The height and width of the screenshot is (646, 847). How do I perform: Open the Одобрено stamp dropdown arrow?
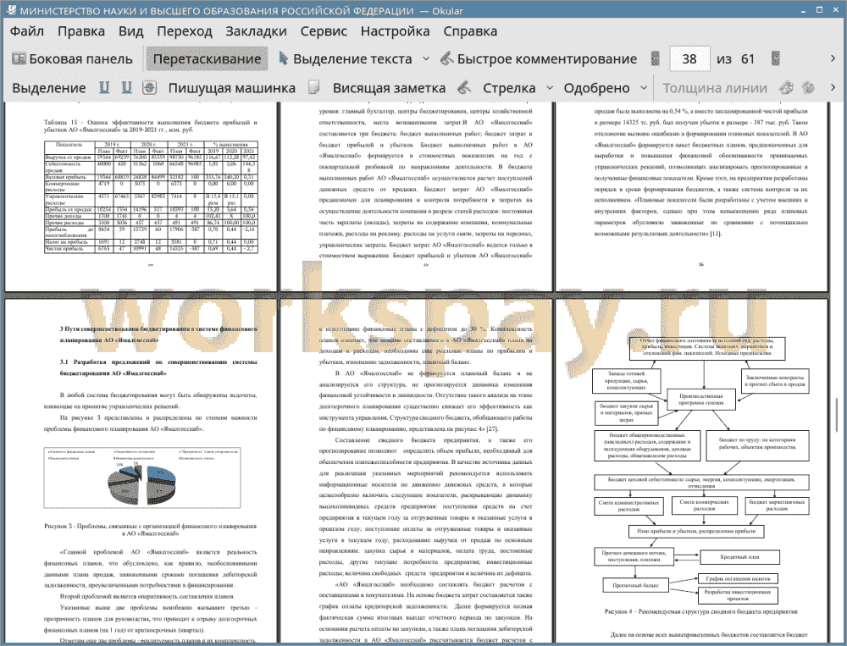tap(644, 88)
